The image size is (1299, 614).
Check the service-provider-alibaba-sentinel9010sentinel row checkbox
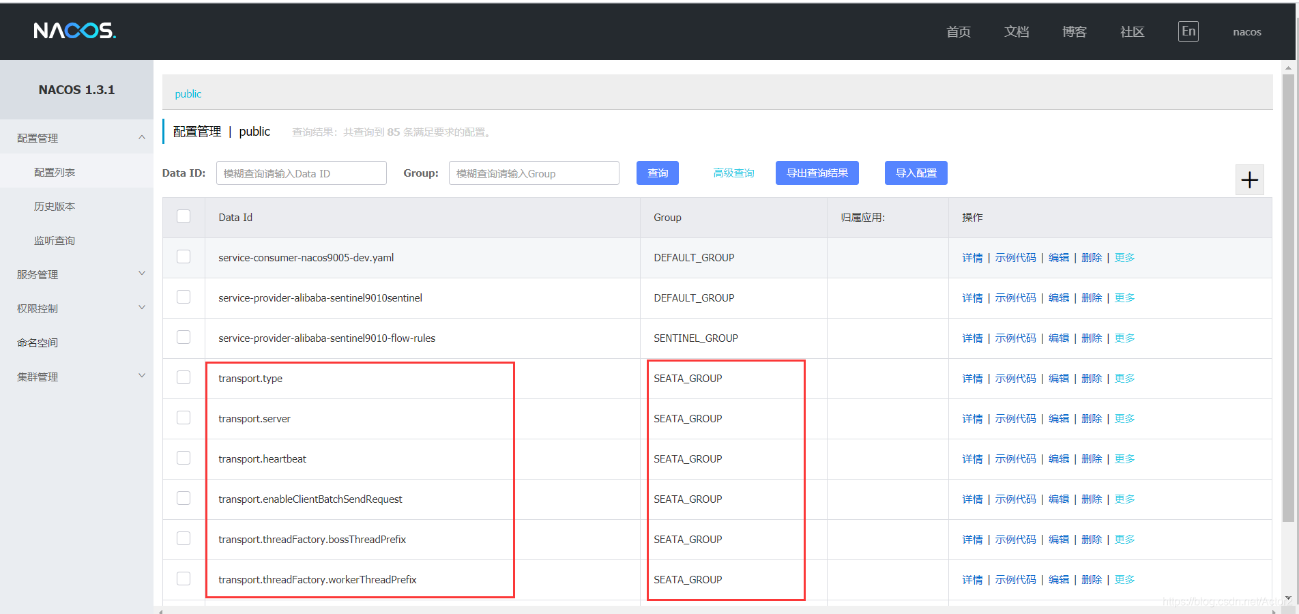tap(184, 297)
